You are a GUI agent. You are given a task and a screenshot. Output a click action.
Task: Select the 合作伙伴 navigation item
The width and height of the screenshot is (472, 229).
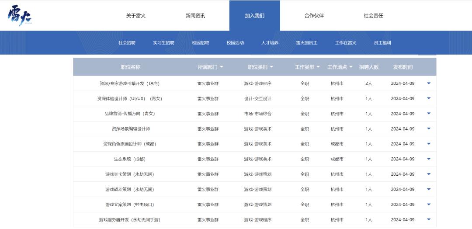coord(314,16)
